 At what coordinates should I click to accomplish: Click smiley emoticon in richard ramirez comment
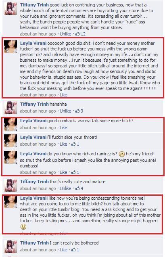pyautogui.click(x=121, y=154)
